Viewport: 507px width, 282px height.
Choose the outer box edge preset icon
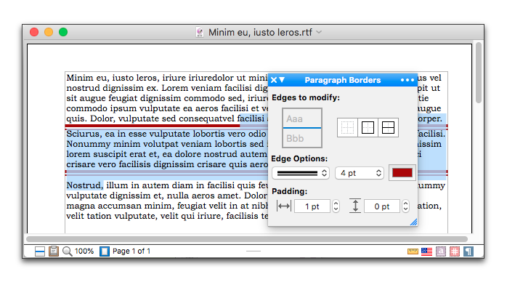tap(368, 127)
